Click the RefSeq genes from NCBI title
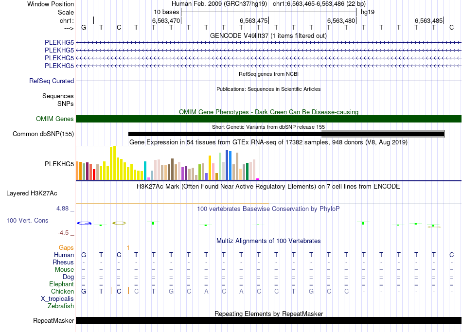This screenshot has height=332, width=462. [x=268, y=74]
